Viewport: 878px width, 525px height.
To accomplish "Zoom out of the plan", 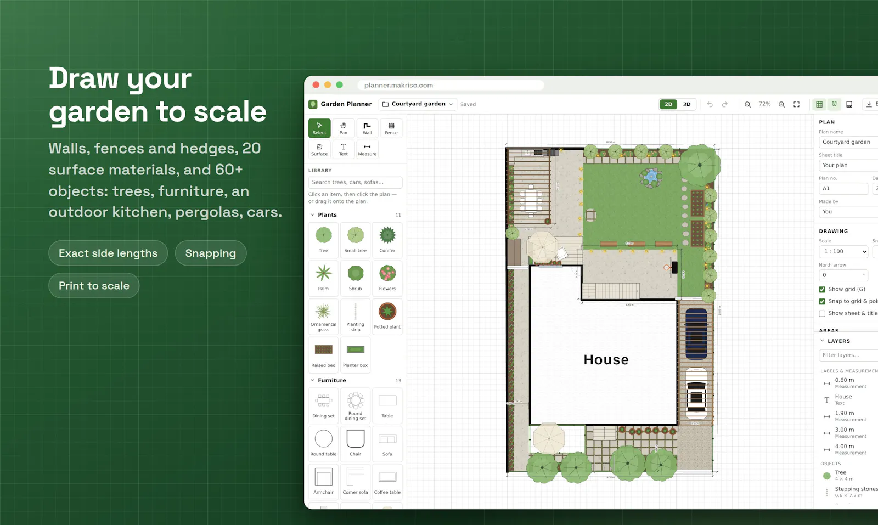I will 747,104.
